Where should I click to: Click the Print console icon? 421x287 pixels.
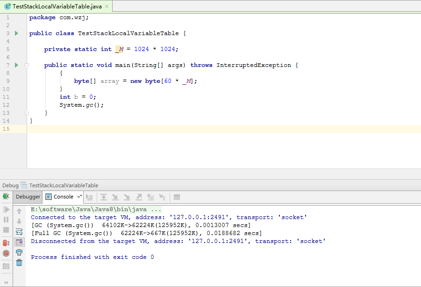coord(19,252)
